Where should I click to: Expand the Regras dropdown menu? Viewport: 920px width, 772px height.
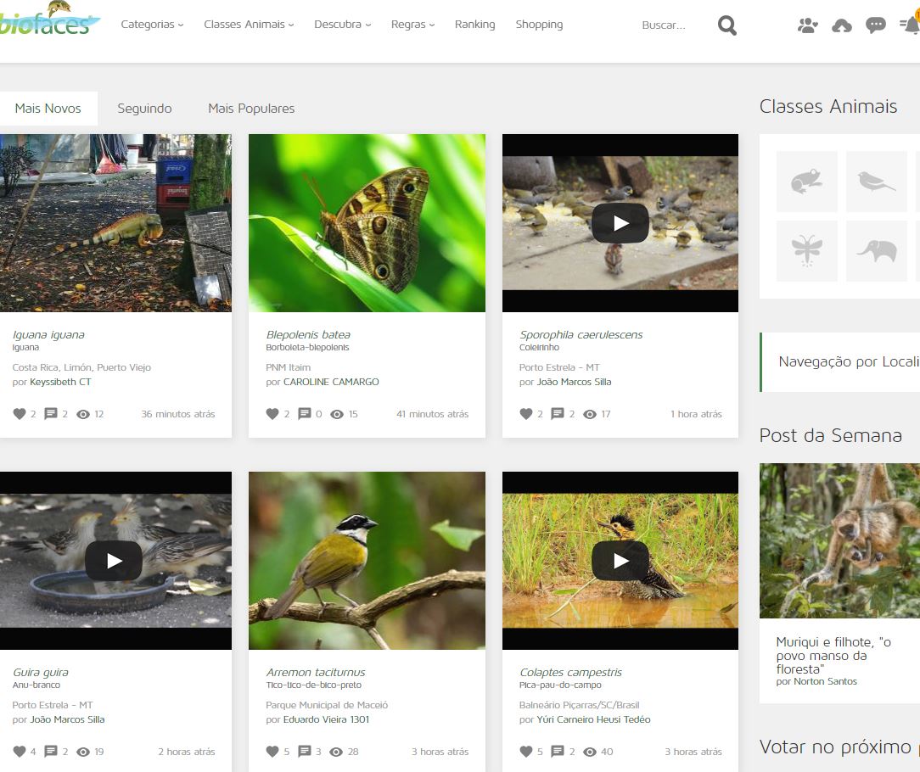point(413,25)
